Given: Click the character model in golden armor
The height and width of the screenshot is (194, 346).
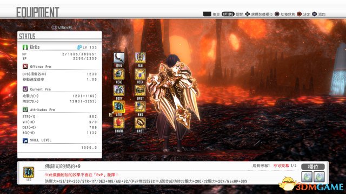Looking at the screenshot, I should coord(173,103).
